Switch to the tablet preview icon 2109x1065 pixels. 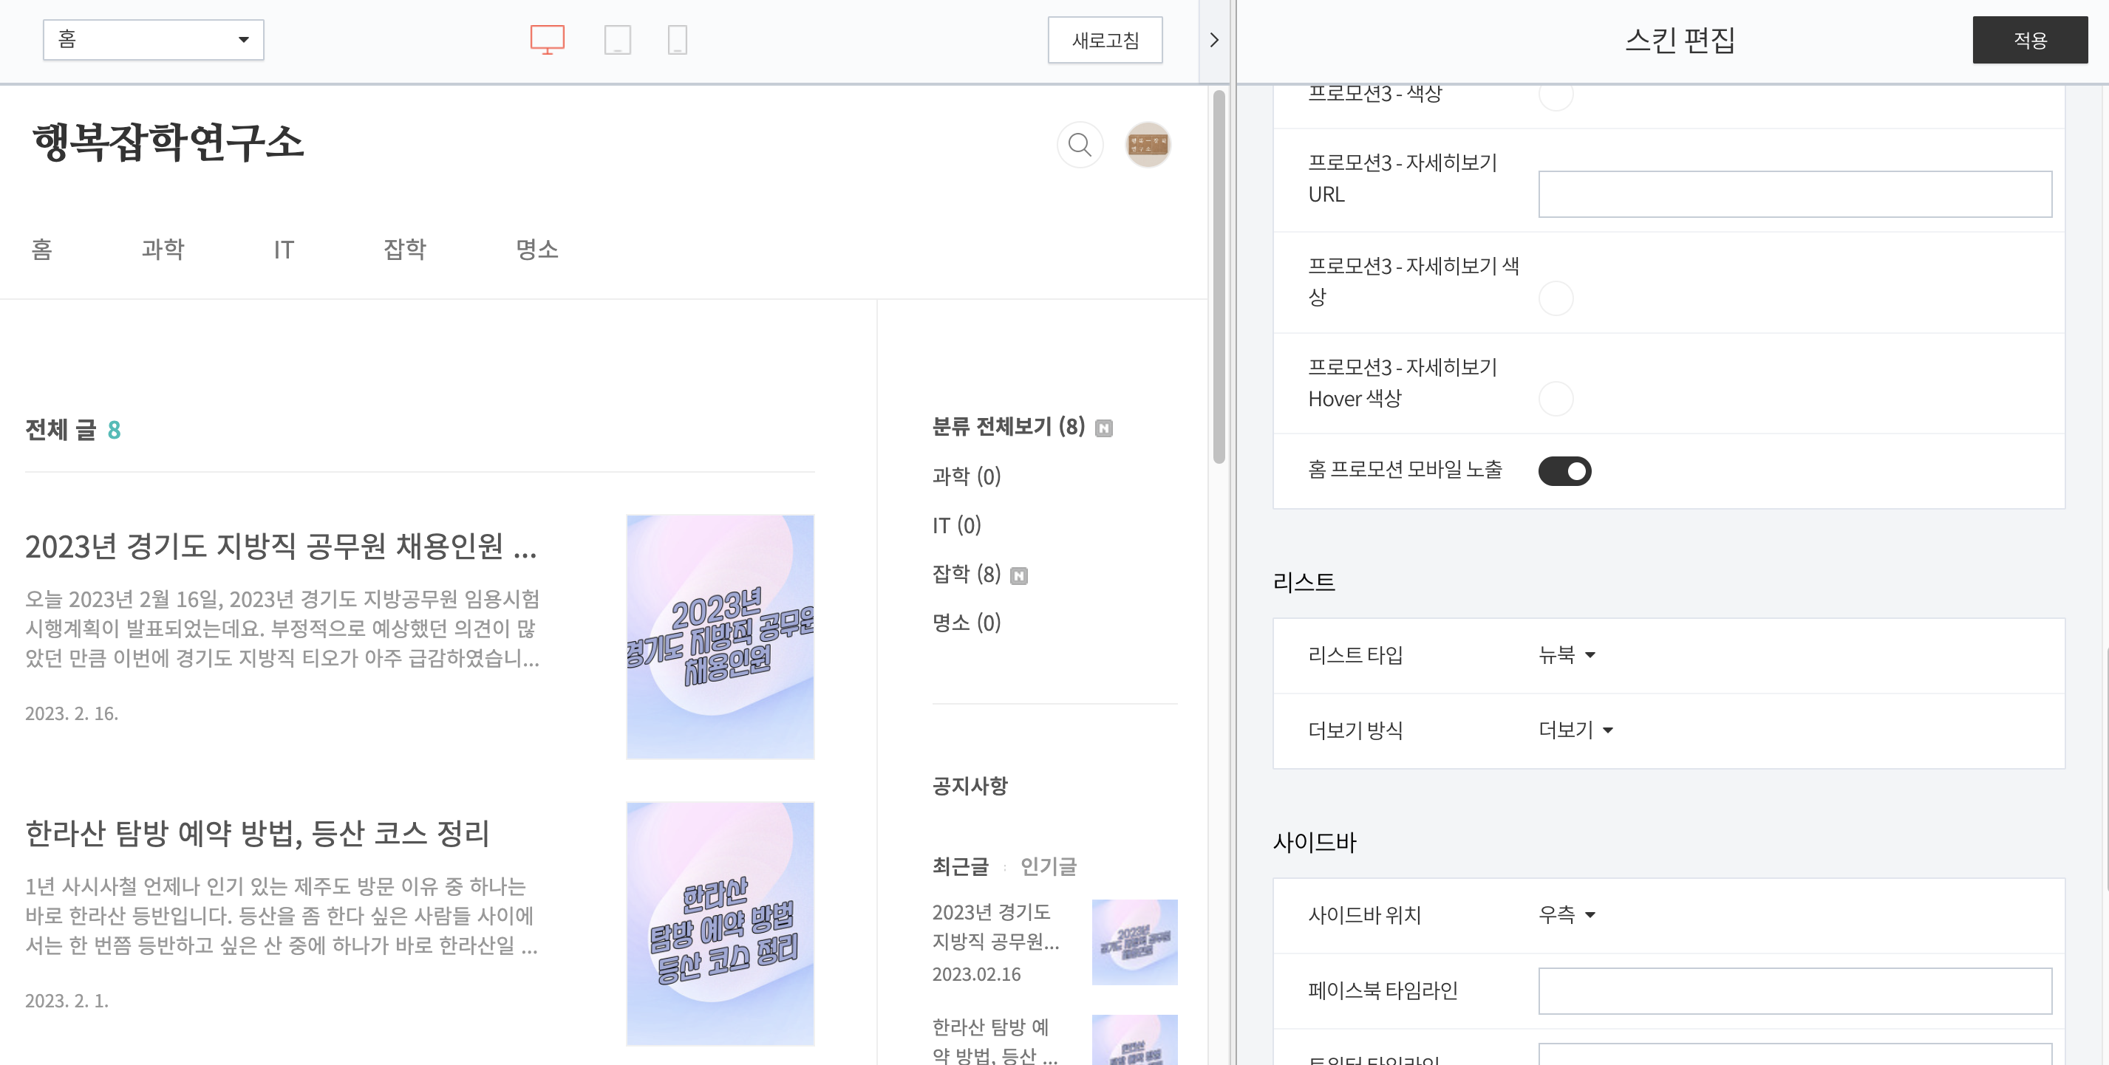(x=618, y=38)
